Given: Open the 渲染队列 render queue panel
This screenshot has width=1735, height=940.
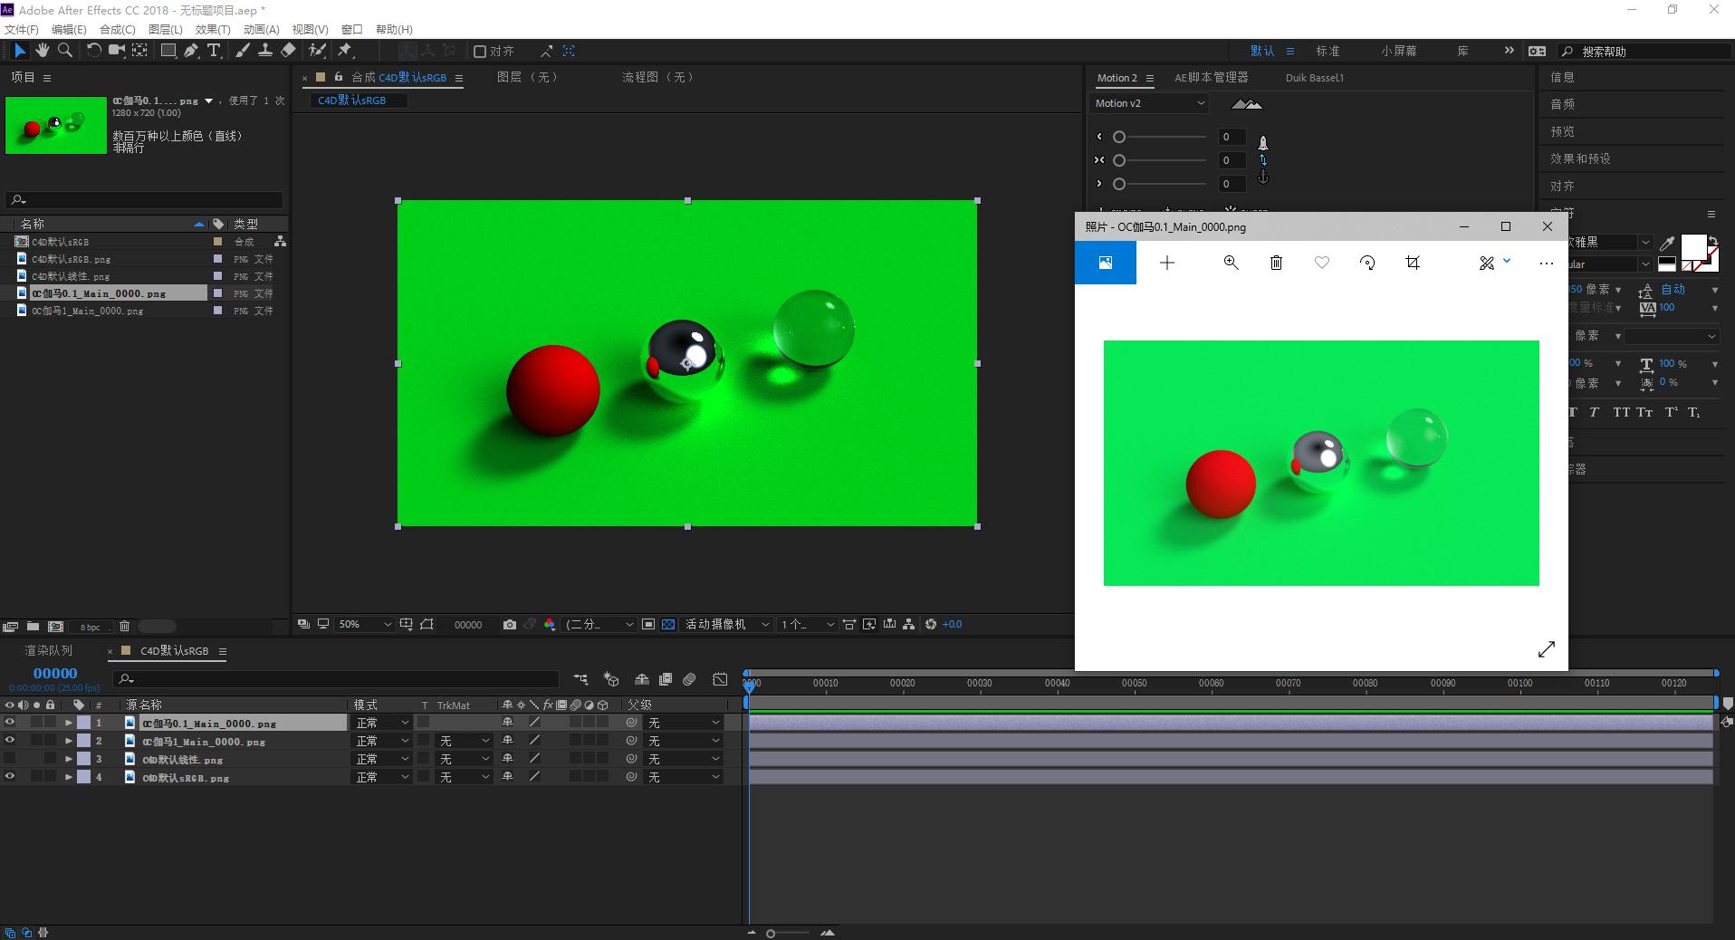Looking at the screenshot, I should tap(49, 651).
